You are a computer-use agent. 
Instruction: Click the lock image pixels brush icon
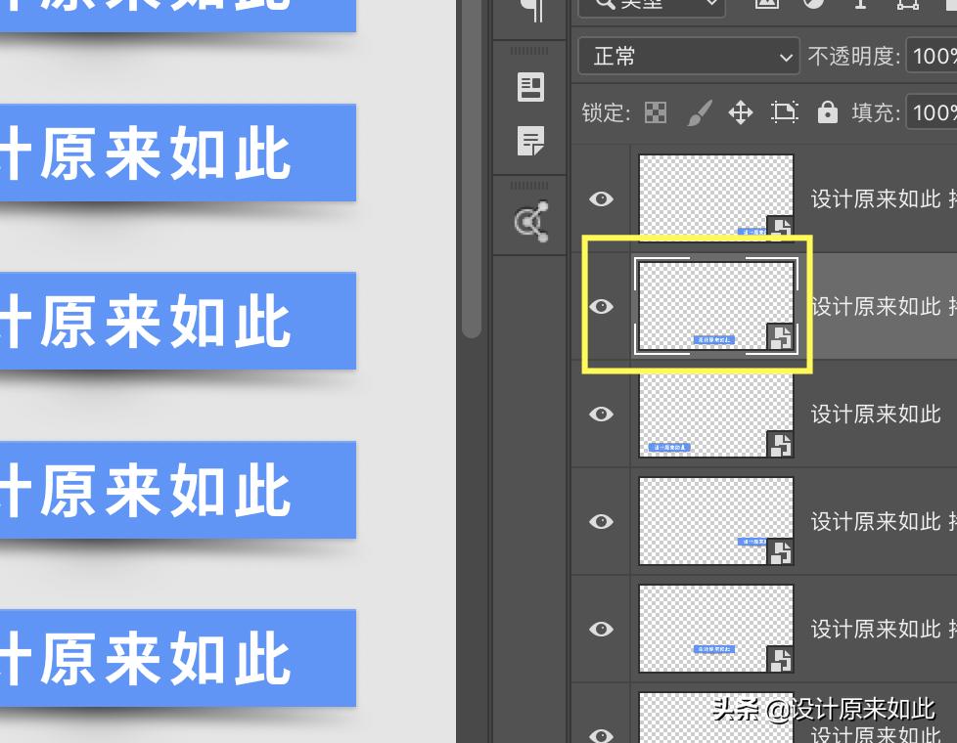point(698,112)
